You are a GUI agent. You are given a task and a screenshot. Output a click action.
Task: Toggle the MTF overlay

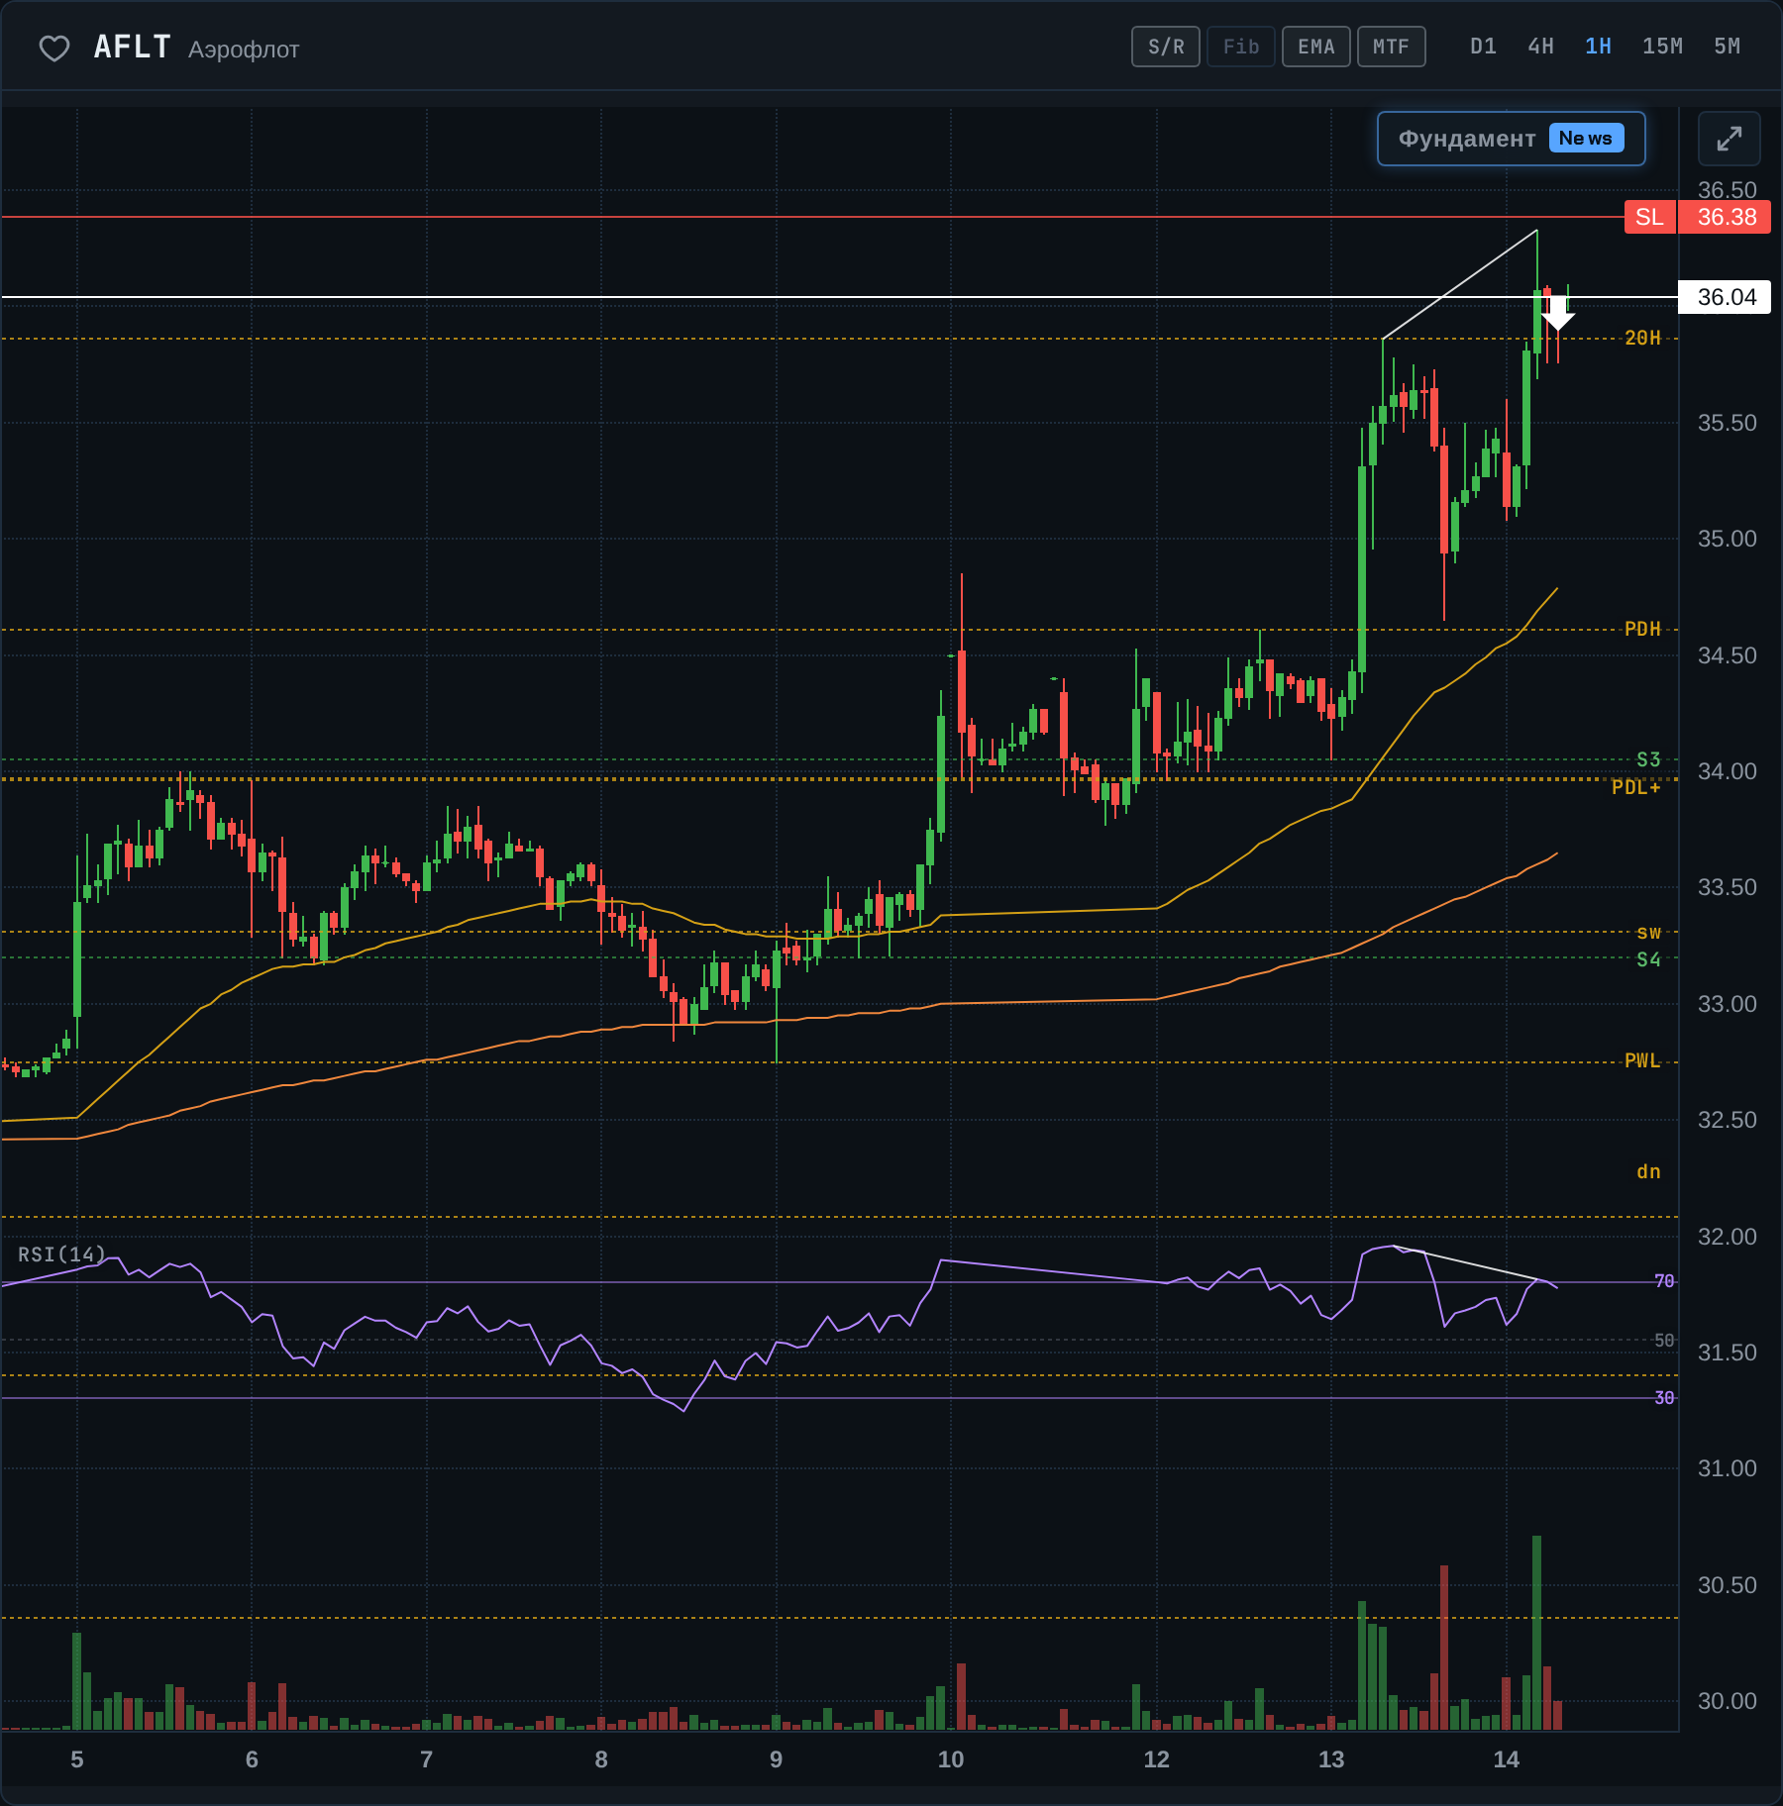pyautogui.click(x=1391, y=47)
